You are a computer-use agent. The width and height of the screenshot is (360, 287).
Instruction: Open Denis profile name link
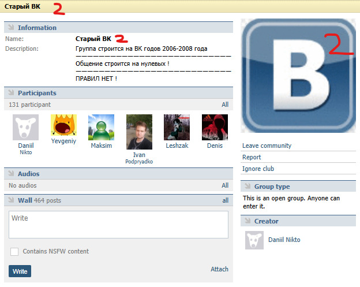(x=215, y=146)
